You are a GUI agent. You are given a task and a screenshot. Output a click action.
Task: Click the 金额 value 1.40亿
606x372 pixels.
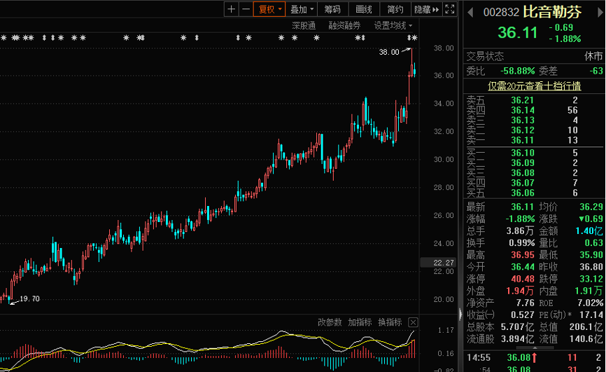pyautogui.click(x=589, y=231)
